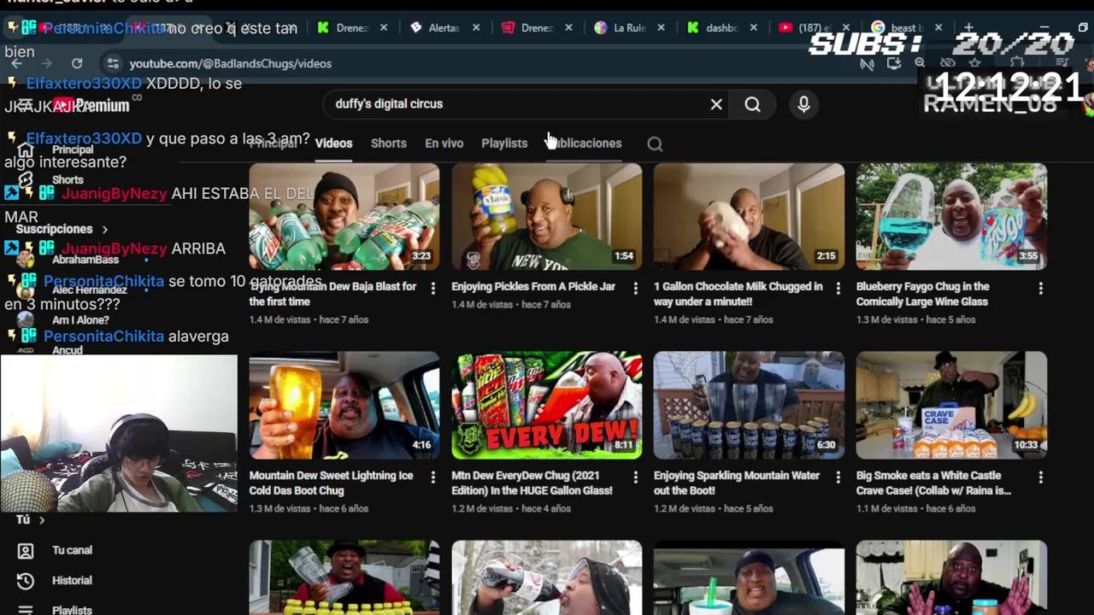
Task: Open Mountain Dew Sweet Lightning Boot Chug title
Action: coord(332,483)
